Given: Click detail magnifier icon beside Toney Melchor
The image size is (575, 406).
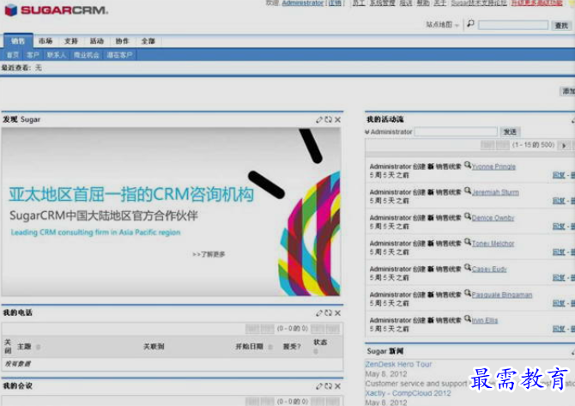Looking at the screenshot, I should pyautogui.click(x=468, y=242).
